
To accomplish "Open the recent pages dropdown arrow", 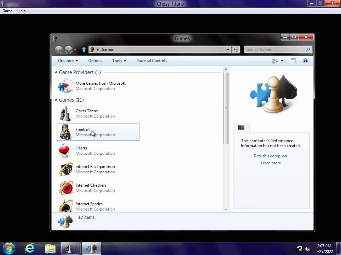I will [x=75, y=50].
